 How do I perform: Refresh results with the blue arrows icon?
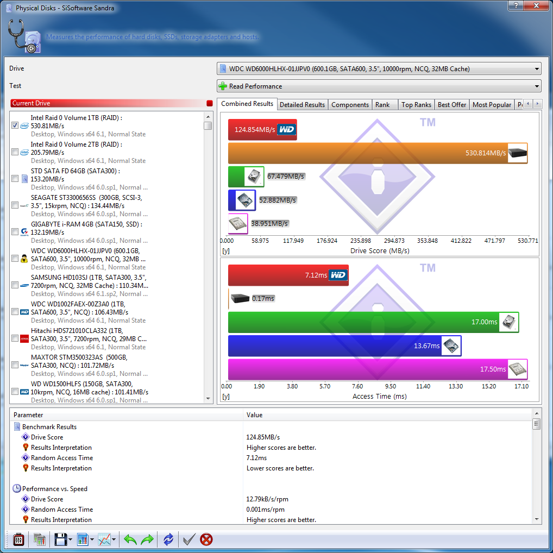pos(168,539)
